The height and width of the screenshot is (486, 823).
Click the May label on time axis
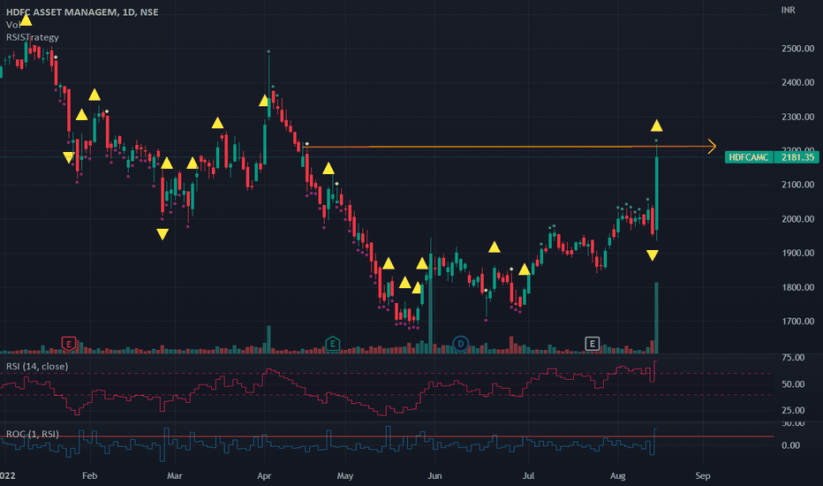pos(345,475)
